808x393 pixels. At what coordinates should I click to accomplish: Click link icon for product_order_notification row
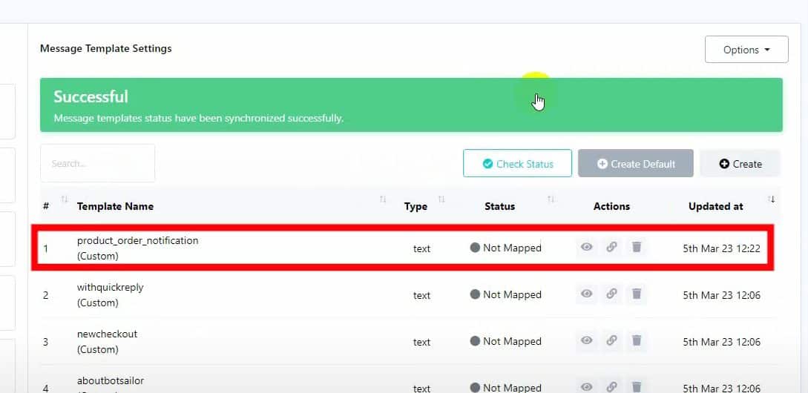[x=611, y=248]
